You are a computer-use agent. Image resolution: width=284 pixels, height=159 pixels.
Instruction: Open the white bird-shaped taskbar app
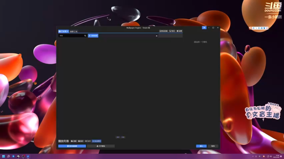coord(18,156)
